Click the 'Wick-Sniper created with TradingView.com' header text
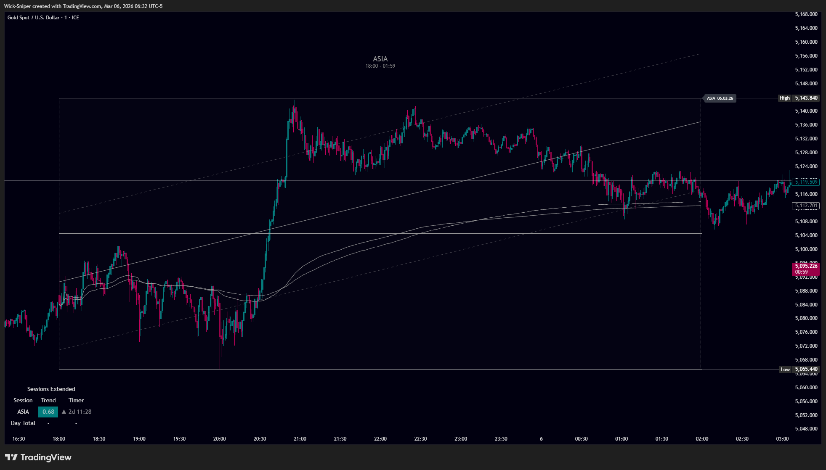Image resolution: width=826 pixels, height=470 pixels. 53,6
